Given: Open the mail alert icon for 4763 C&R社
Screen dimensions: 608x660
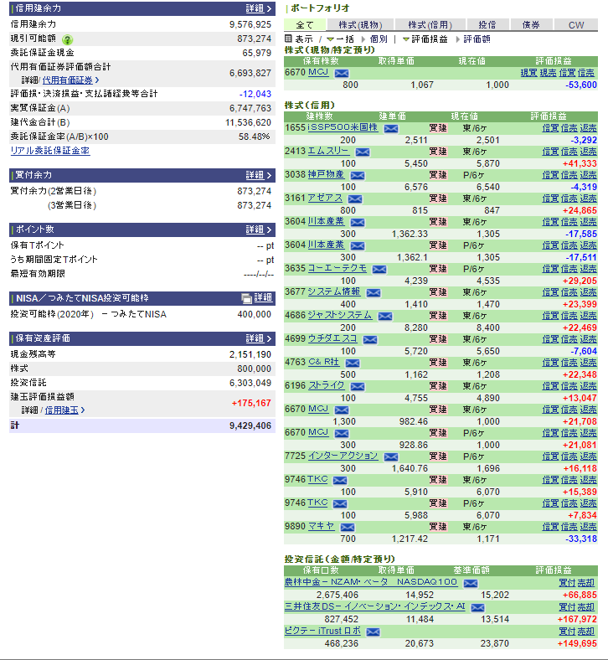Looking at the screenshot, I should coord(353,364).
